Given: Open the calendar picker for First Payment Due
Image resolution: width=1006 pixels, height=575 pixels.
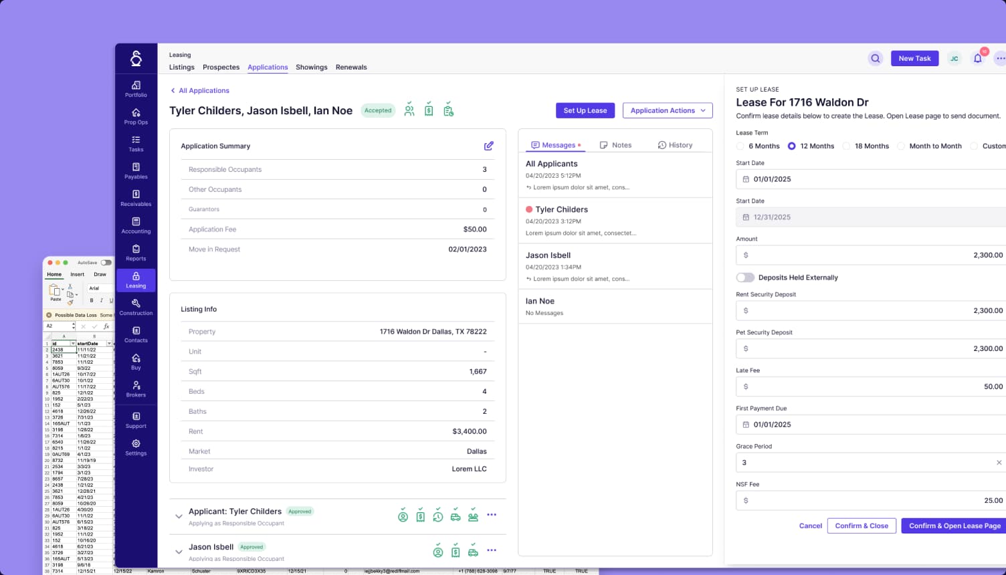Looking at the screenshot, I should 746,425.
